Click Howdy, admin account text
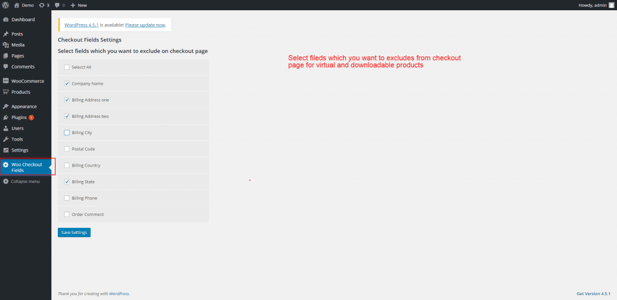The width and height of the screenshot is (617, 300). point(593,5)
